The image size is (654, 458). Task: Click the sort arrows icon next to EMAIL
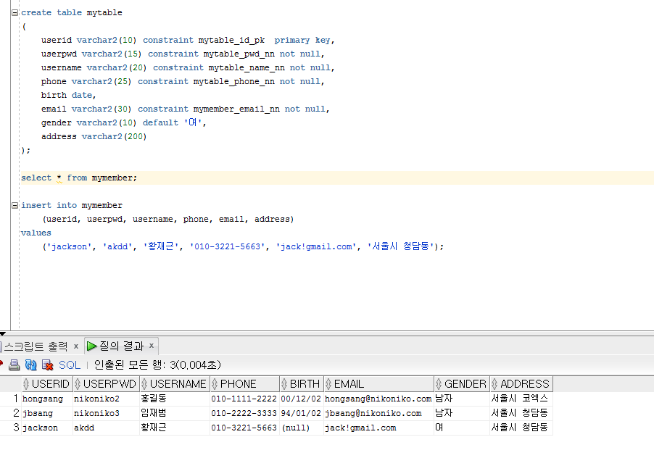point(328,384)
